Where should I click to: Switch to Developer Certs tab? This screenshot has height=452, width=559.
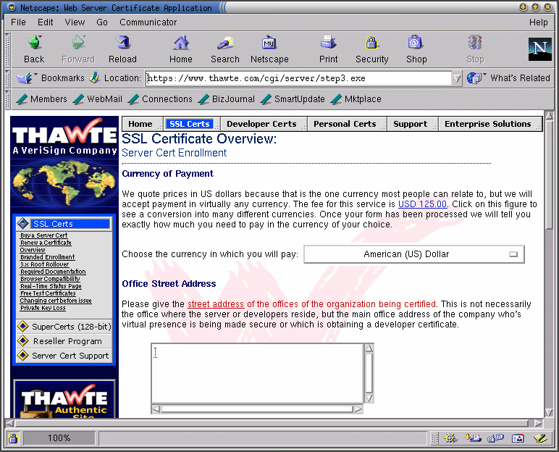coord(261,124)
